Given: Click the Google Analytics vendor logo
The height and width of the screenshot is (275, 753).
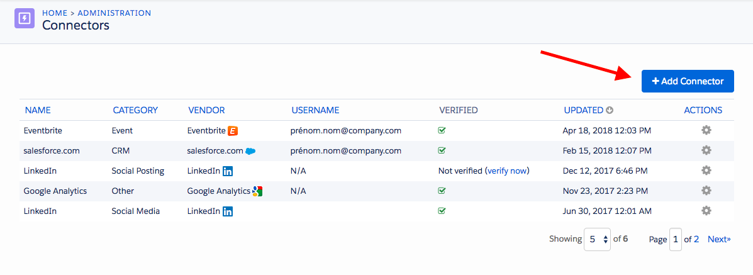Looking at the screenshot, I should point(257,191).
